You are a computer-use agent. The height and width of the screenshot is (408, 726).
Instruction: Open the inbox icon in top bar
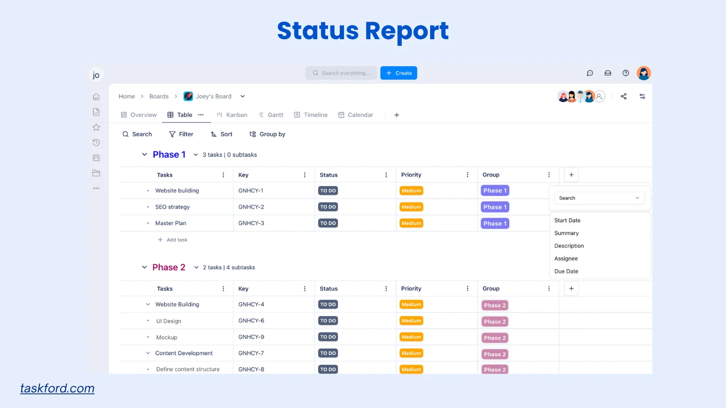pyautogui.click(x=608, y=73)
